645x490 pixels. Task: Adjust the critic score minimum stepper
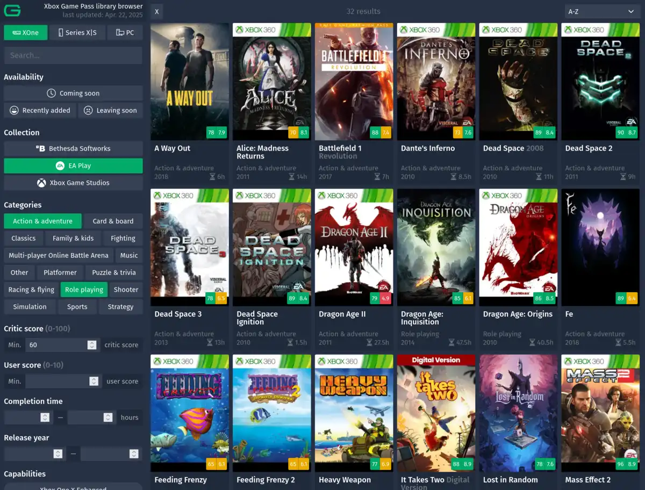tap(92, 345)
